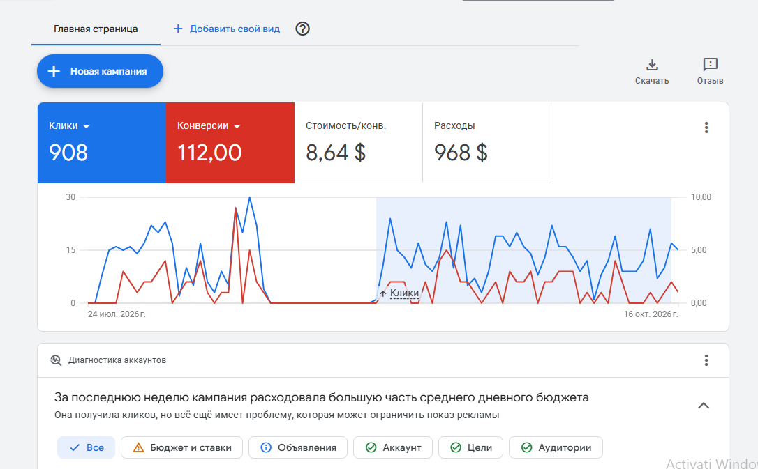
Task: Click the green checkmark on Цели chip
Action: coord(455,447)
